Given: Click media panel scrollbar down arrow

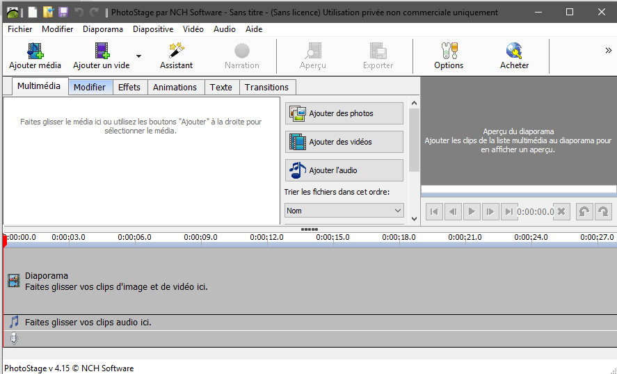Looking at the screenshot, I should point(414,219).
